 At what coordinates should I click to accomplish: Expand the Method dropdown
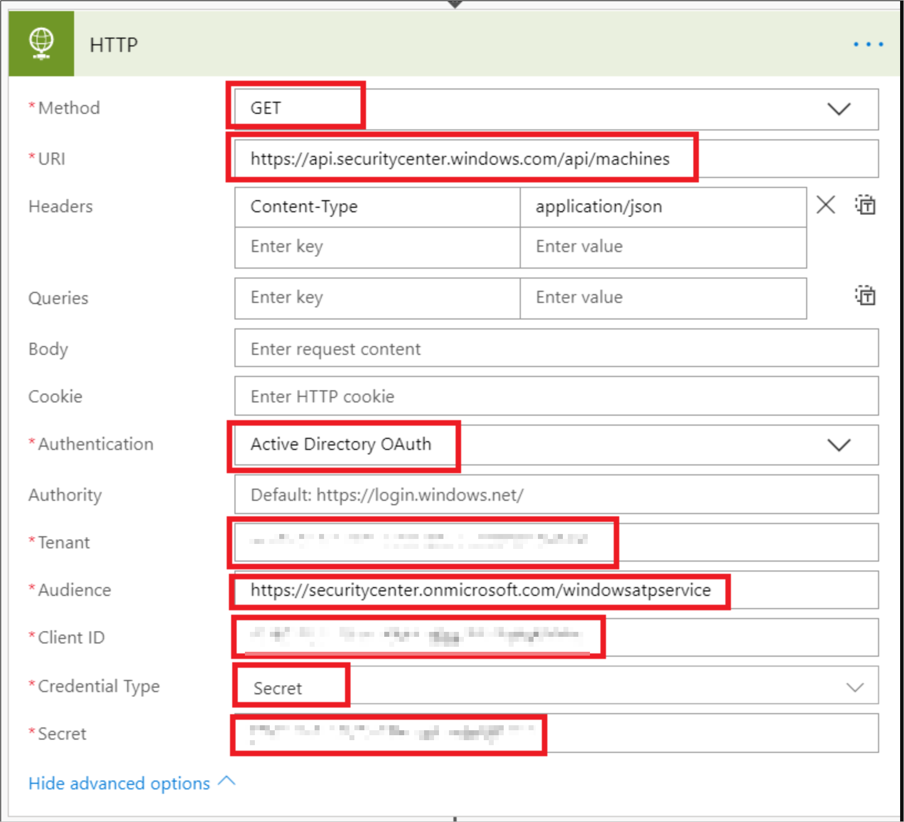click(x=838, y=109)
